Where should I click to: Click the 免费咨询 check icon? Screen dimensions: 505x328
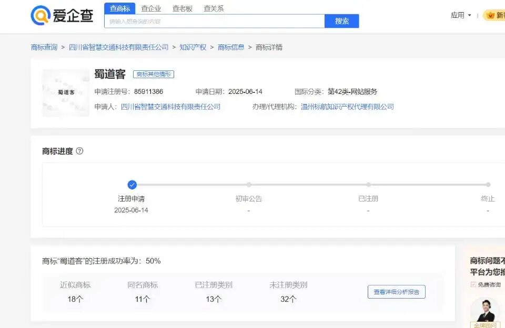473,284
